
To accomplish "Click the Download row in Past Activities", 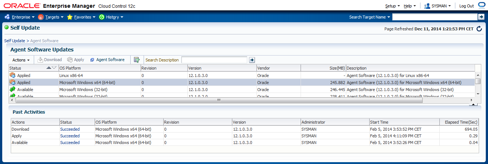I will pos(245,129).
